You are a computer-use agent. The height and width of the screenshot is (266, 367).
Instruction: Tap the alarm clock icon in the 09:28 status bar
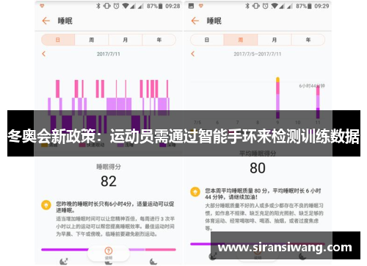(x=117, y=6)
